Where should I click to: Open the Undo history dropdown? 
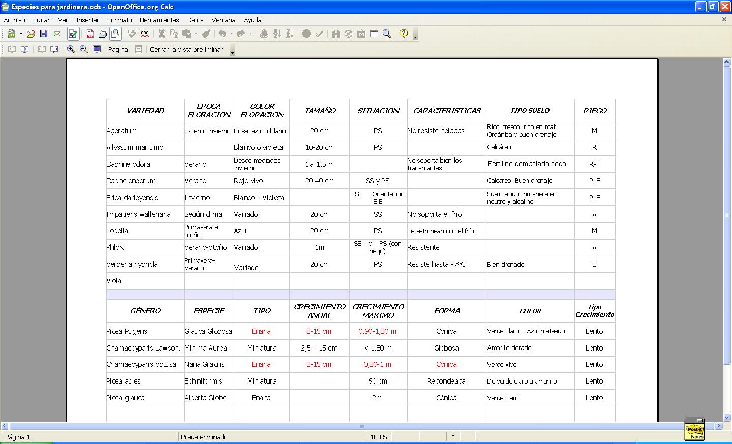point(231,34)
